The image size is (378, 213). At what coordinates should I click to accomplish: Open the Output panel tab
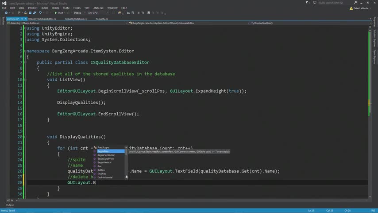[x=10, y=205]
